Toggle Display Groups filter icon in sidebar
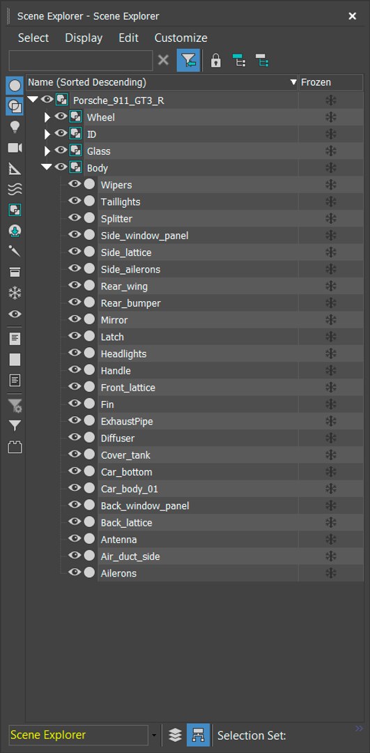This screenshot has width=370, height=753. [15, 210]
